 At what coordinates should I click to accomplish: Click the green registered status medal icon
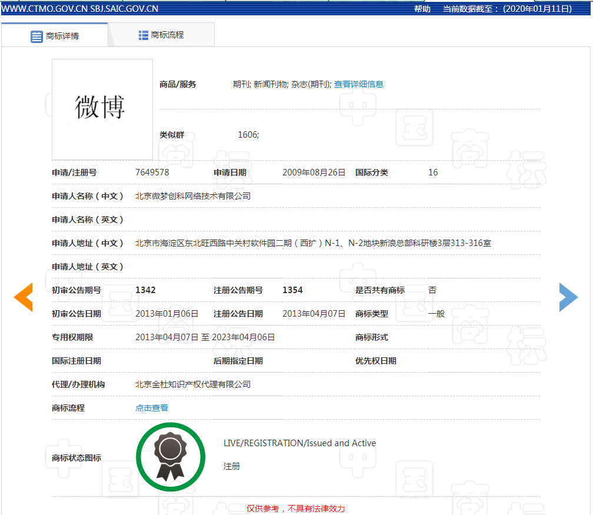(x=171, y=457)
